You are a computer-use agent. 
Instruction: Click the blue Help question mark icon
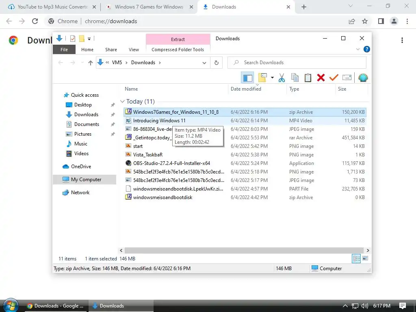pos(367,49)
